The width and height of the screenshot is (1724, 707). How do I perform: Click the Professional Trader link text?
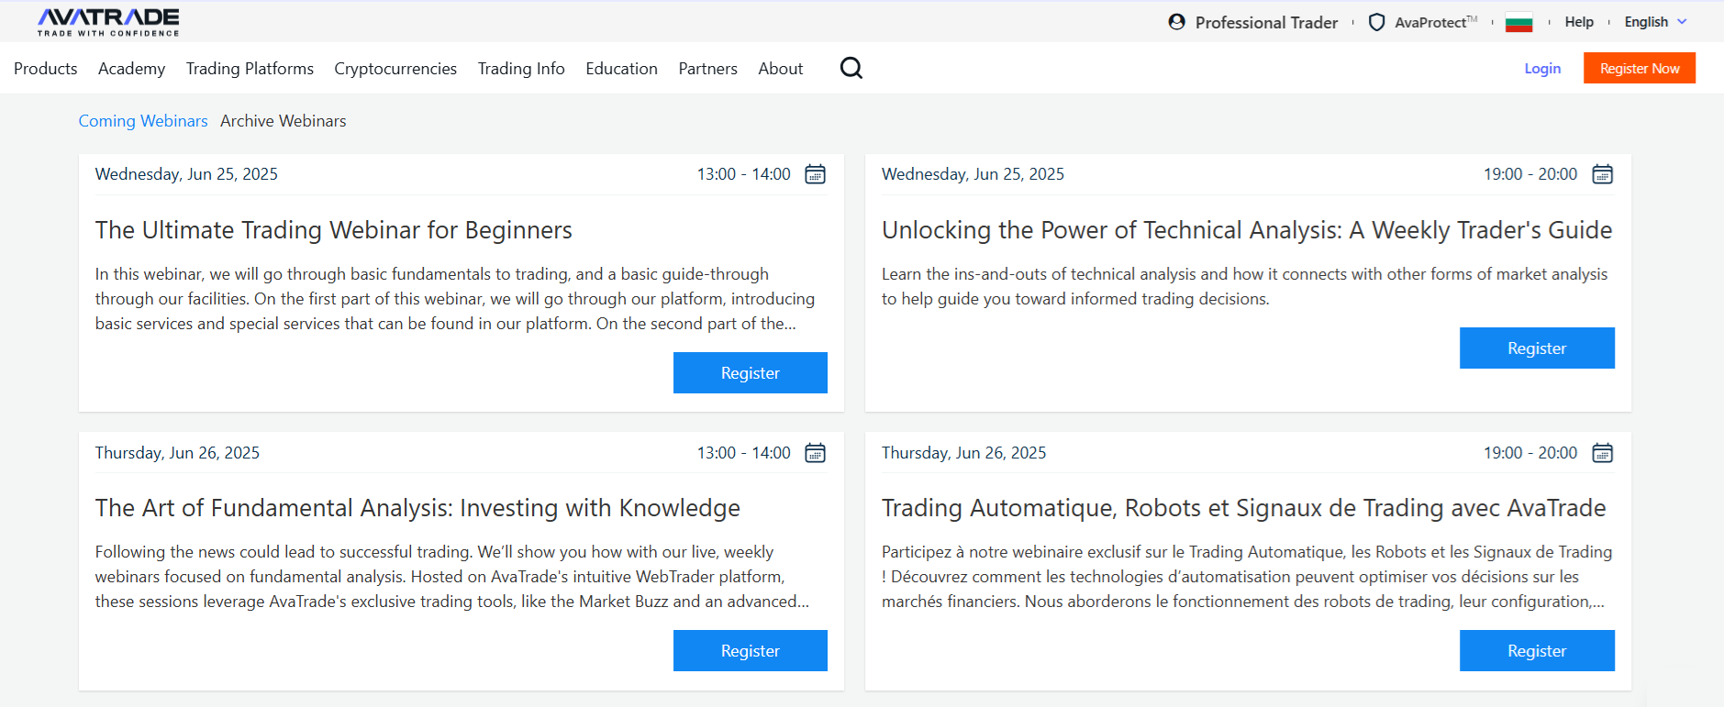point(1266,23)
